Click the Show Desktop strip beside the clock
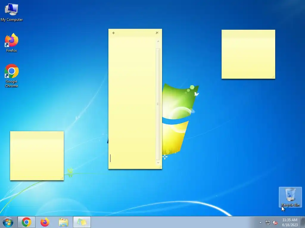305x228 pixels. [x=303, y=222]
